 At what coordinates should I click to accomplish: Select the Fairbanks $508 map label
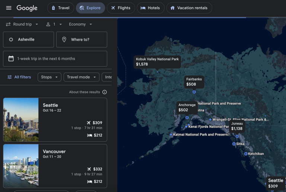pyautogui.click(x=194, y=82)
